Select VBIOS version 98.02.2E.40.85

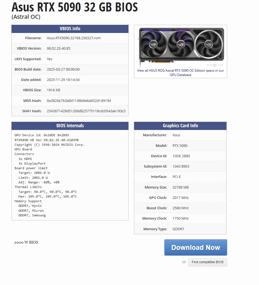(x=59, y=48)
